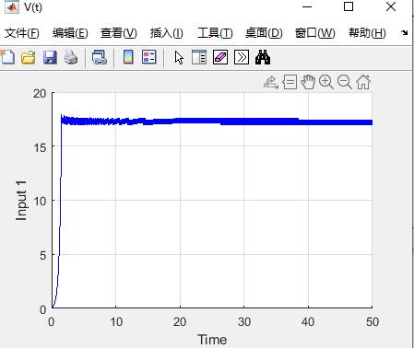Select zoom out magnifier on axes
The image size is (414, 348).
(345, 82)
